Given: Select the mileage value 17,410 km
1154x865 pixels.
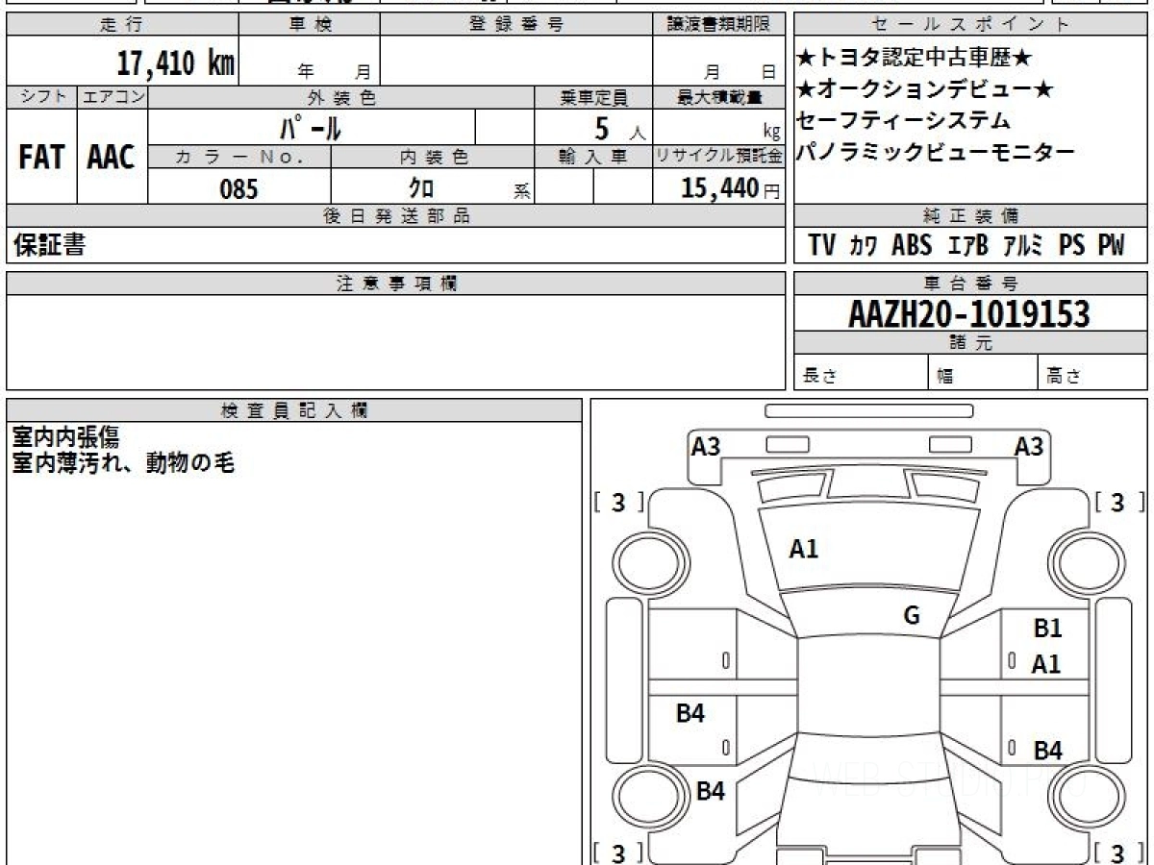Looking at the screenshot, I should click(176, 63).
